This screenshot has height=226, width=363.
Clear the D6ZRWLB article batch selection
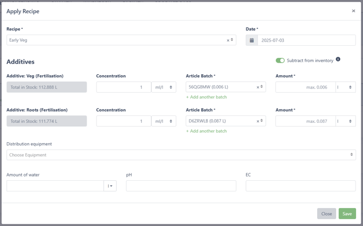pyautogui.click(x=257, y=121)
